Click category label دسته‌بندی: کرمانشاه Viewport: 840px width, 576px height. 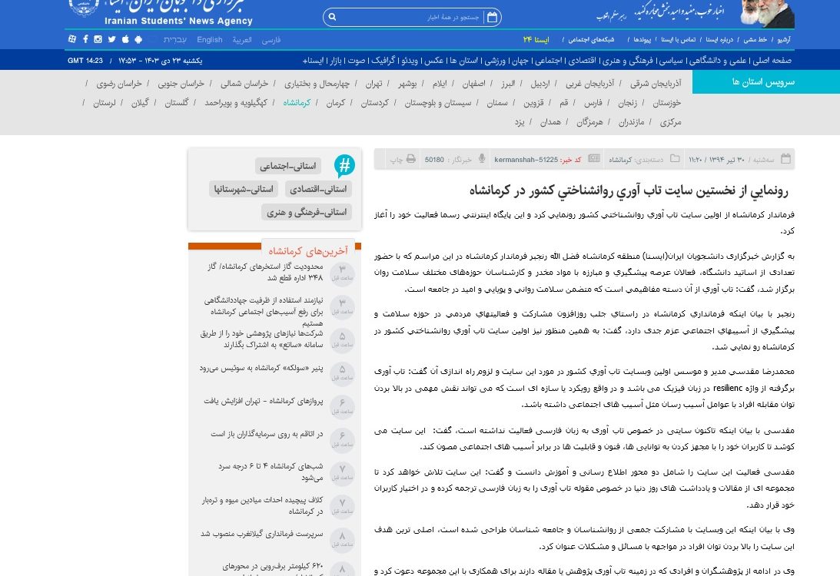[636, 160]
